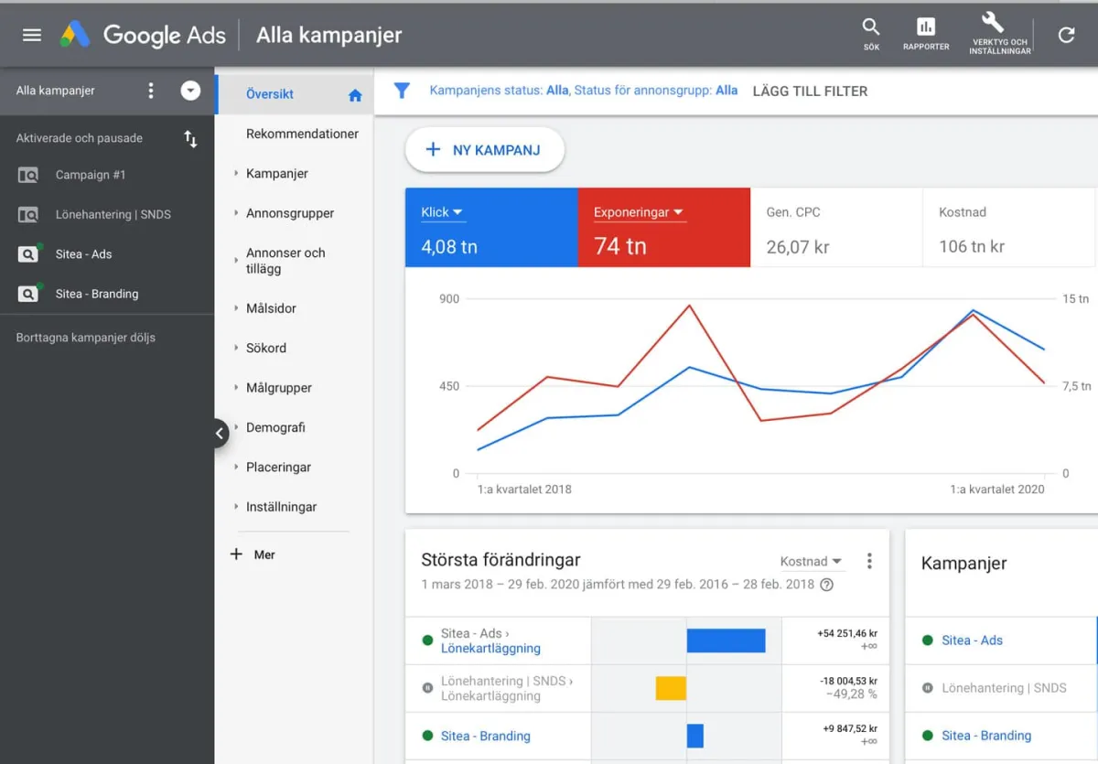The image size is (1098, 764).
Task: Select Lönehantering | SNDS in the sidebar
Action: (x=113, y=214)
